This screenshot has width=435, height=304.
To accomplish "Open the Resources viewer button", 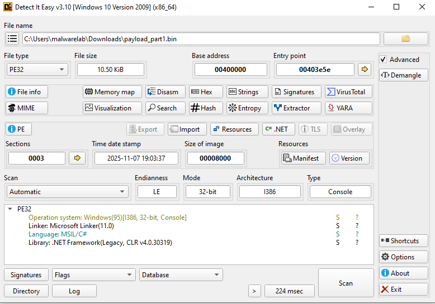I will pos(234,129).
